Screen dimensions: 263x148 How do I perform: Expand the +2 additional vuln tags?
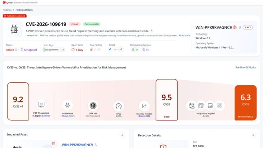click(x=63, y=50)
